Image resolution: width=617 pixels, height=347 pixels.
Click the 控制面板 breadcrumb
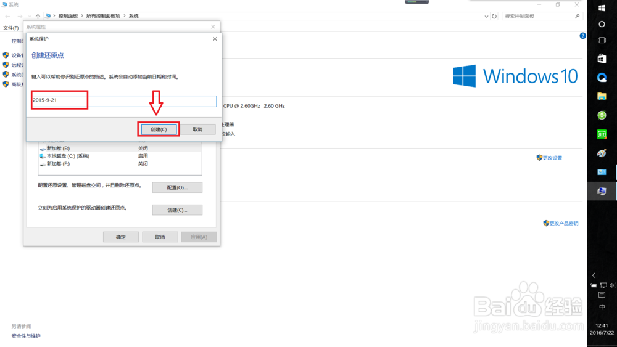[68, 16]
